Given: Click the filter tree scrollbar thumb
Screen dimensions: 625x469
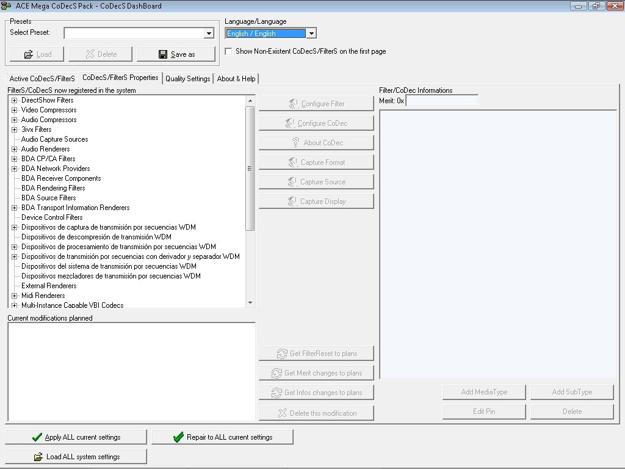Looking at the screenshot, I should (x=250, y=169).
